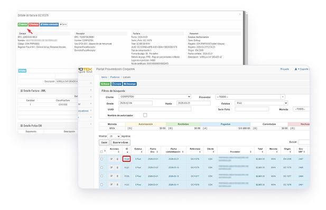Open the Cliente CORPOTEK dropdown
This screenshot has height=210, width=326.
point(155,97)
